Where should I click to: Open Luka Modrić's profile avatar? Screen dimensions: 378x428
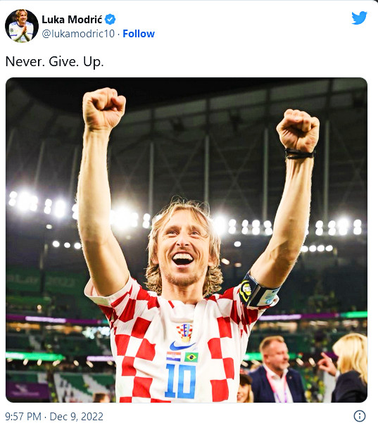[x=22, y=26]
